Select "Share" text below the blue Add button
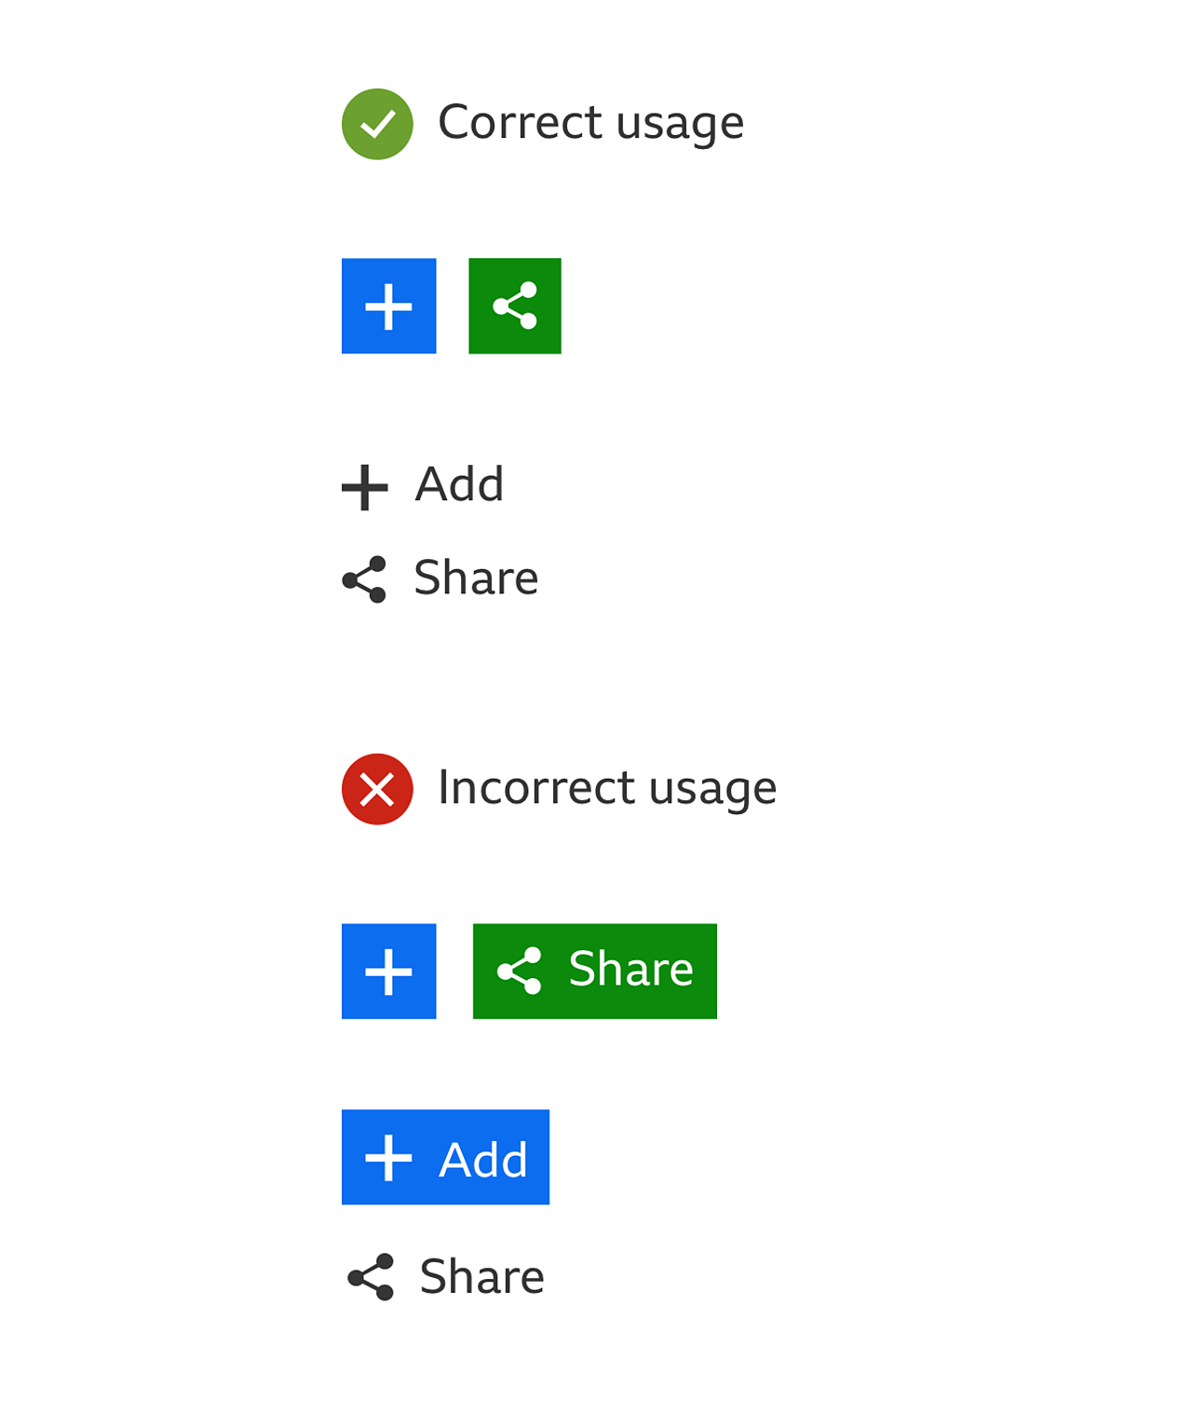Image resolution: width=1192 pixels, height=1414 pixels. click(481, 1276)
